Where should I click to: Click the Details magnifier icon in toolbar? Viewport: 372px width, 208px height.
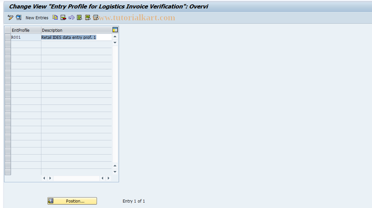click(19, 18)
